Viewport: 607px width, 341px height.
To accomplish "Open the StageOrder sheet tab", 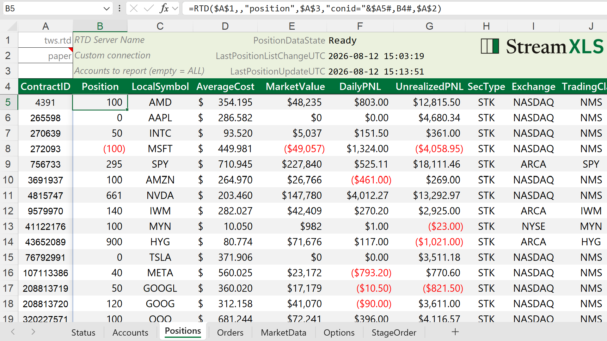I will click(394, 332).
